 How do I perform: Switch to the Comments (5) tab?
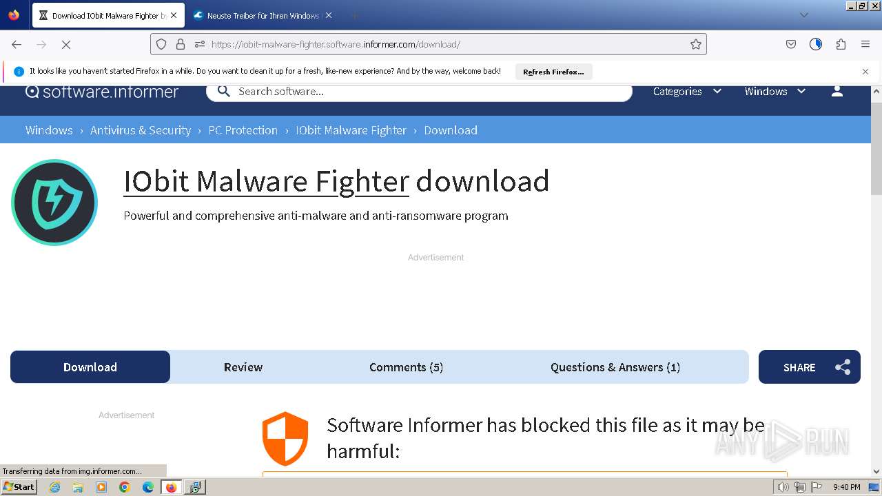point(406,367)
